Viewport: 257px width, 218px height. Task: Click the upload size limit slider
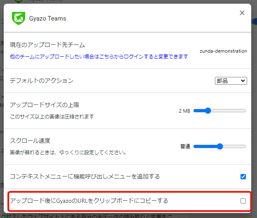tap(219, 111)
